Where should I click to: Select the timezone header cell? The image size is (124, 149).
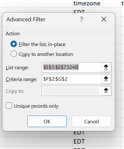(x=96, y=3)
